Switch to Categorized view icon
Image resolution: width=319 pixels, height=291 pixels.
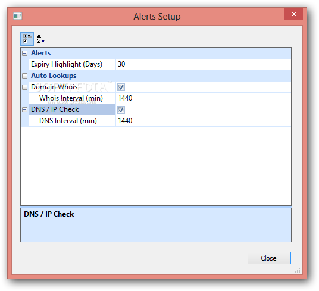coord(27,39)
